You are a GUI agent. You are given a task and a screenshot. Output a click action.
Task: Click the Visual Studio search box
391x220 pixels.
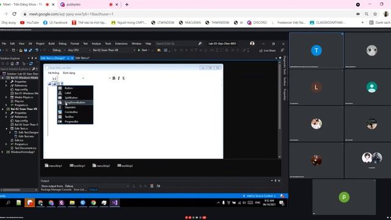click(178, 43)
